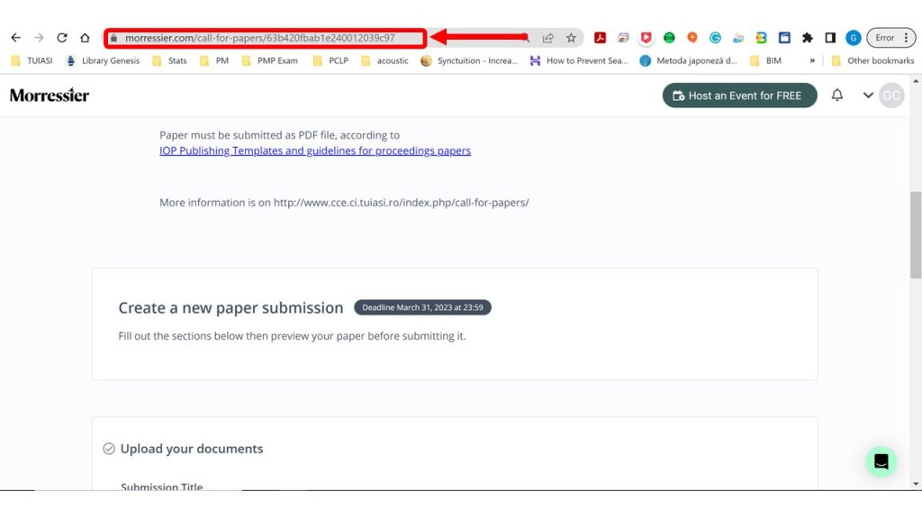
Task: Click the Error update button in Chrome
Action: click(884, 38)
